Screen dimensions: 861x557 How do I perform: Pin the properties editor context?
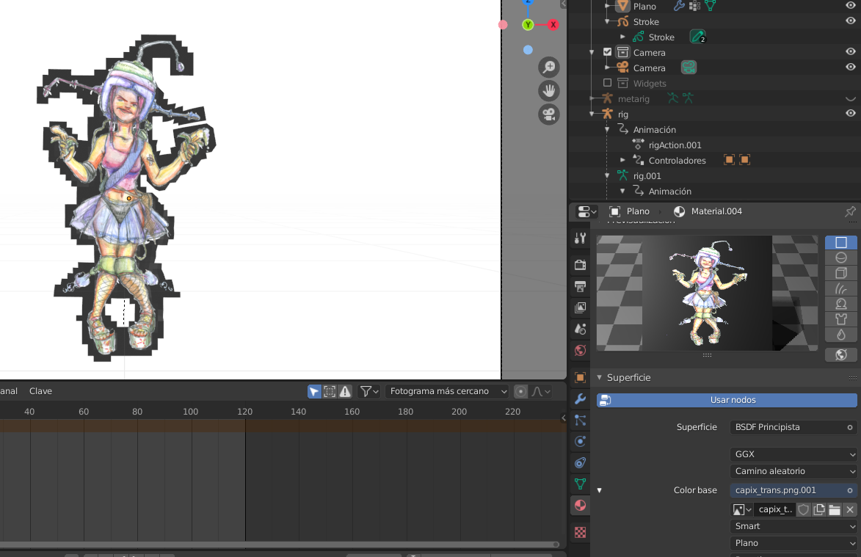850,211
